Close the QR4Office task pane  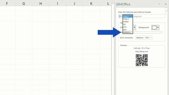point(166,4)
